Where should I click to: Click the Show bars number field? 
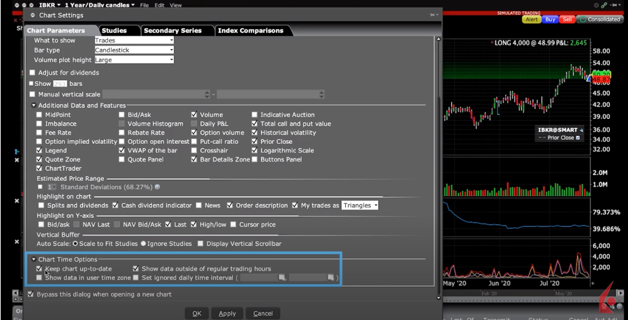click(x=60, y=83)
